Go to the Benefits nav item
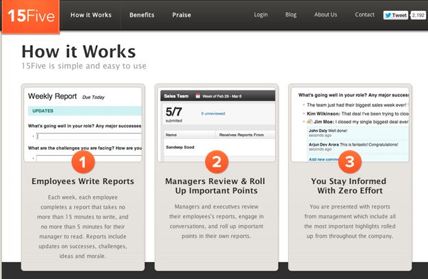Viewport: 428px width, 279px height. click(x=142, y=15)
